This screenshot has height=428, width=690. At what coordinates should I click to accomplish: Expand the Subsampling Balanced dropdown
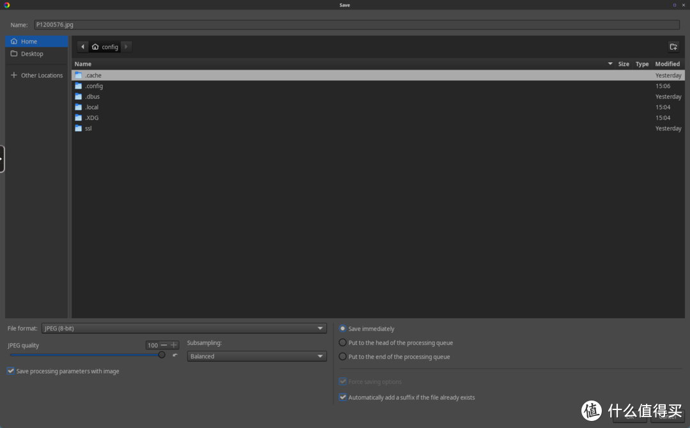click(x=257, y=356)
